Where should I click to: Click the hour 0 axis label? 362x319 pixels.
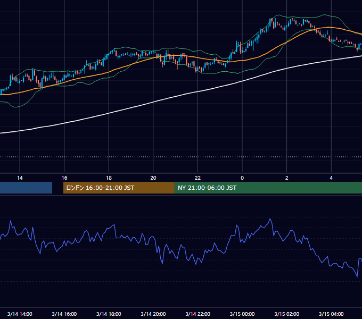[242, 178]
